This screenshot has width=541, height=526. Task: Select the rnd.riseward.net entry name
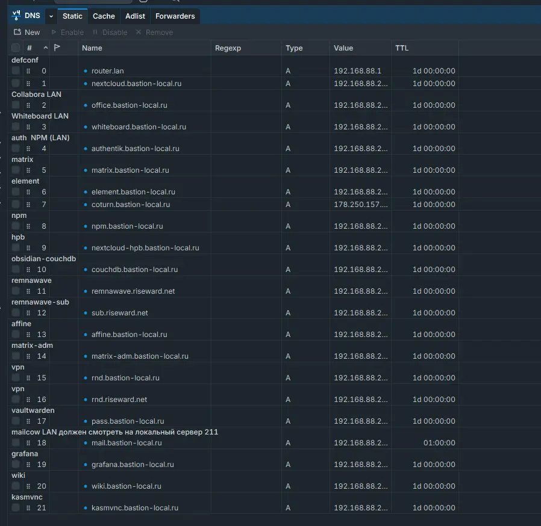[119, 400]
